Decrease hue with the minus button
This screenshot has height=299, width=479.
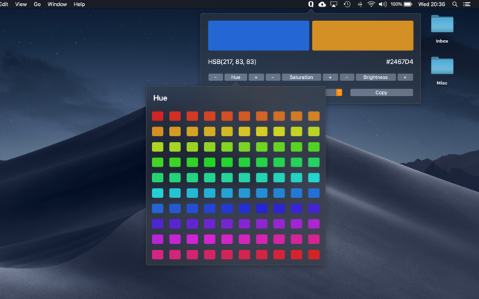pyautogui.click(x=216, y=77)
